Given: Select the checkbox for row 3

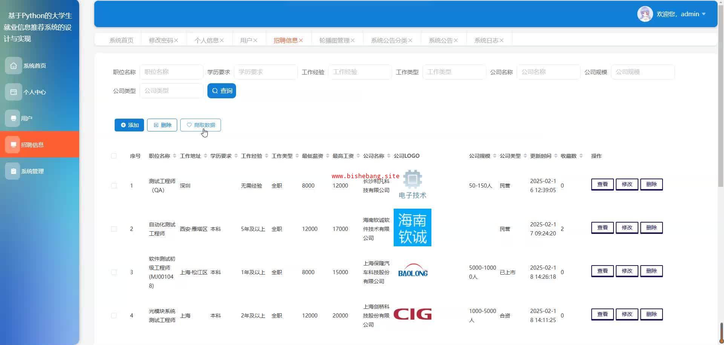Looking at the screenshot, I should pos(114,272).
